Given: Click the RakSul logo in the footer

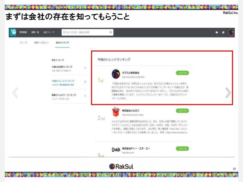Looking at the screenshot, I should [121, 166].
